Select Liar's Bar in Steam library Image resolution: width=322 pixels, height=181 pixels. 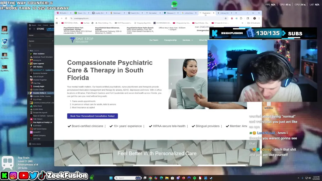tap(36, 139)
